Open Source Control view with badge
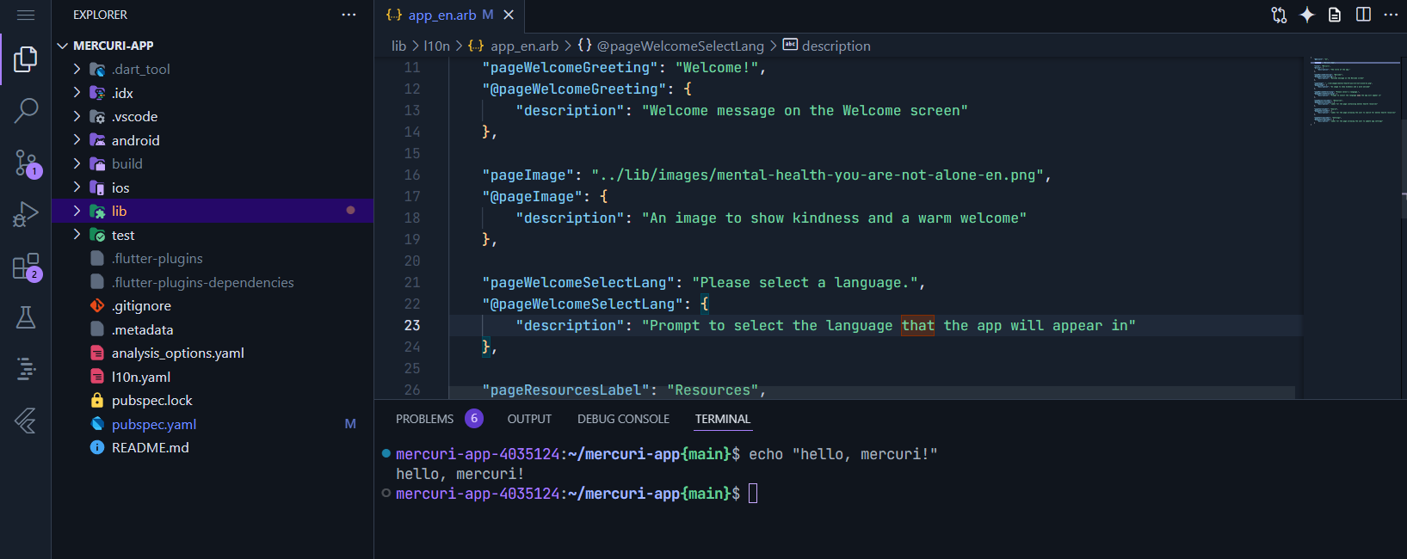 [x=26, y=162]
